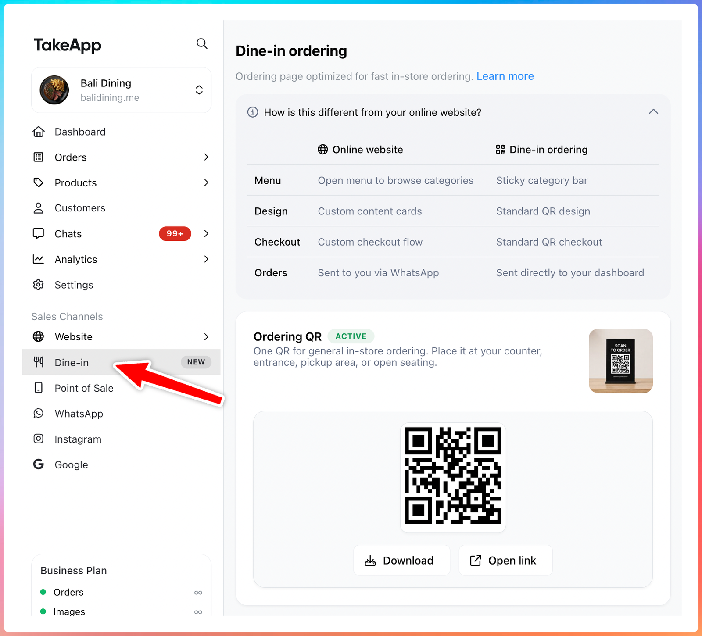
Task: Click the 'How is this different' question text
Action: (372, 112)
